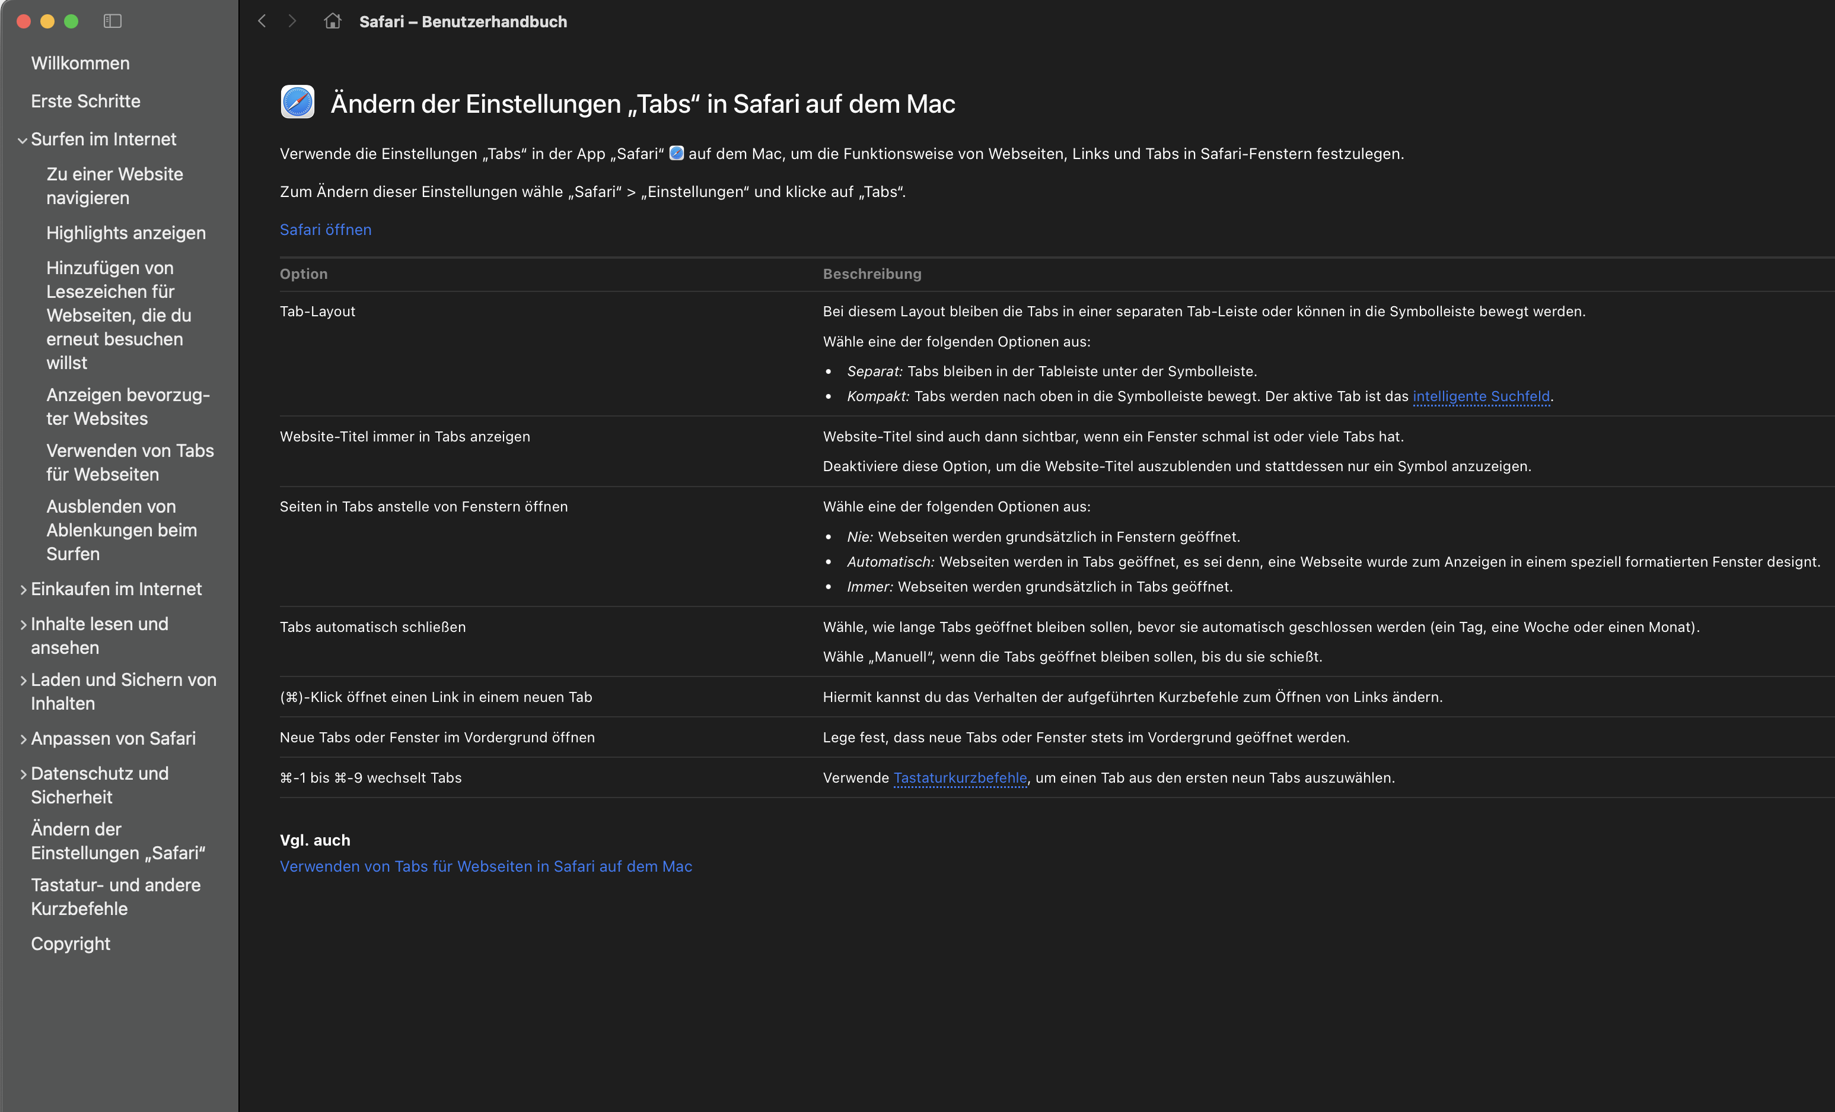Open the Safari öffnen link

tap(326, 230)
